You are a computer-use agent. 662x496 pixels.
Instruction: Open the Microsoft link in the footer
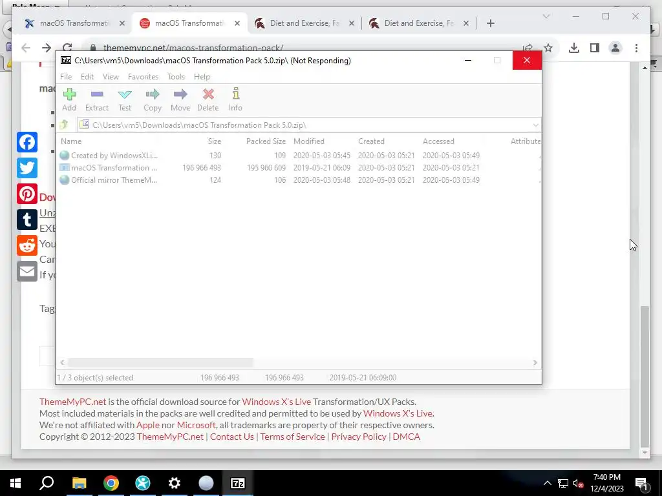click(x=197, y=425)
